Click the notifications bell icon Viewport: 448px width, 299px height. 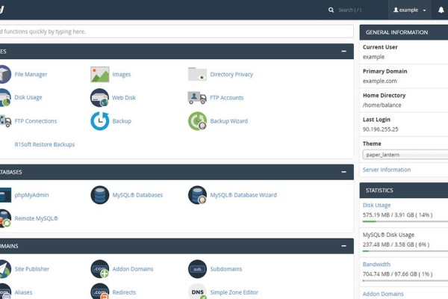(x=441, y=10)
